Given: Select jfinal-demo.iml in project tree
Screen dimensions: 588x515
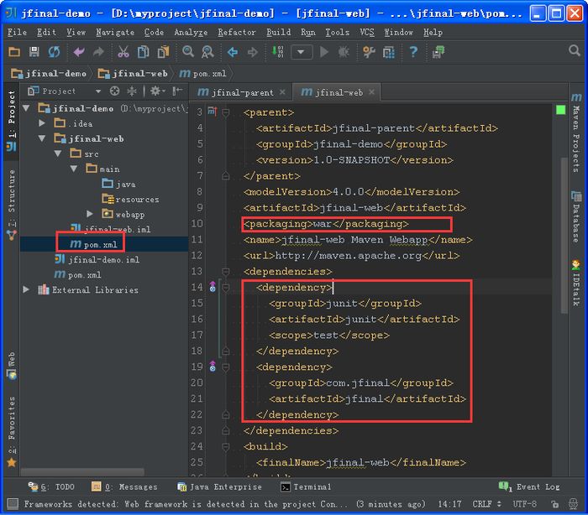Looking at the screenshot, I should [103, 260].
